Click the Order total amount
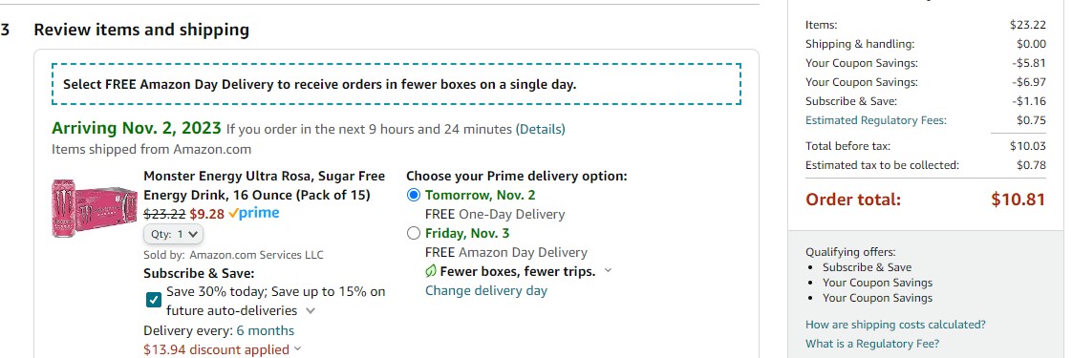Viewport: 1072px width, 358px height. (1018, 200)
